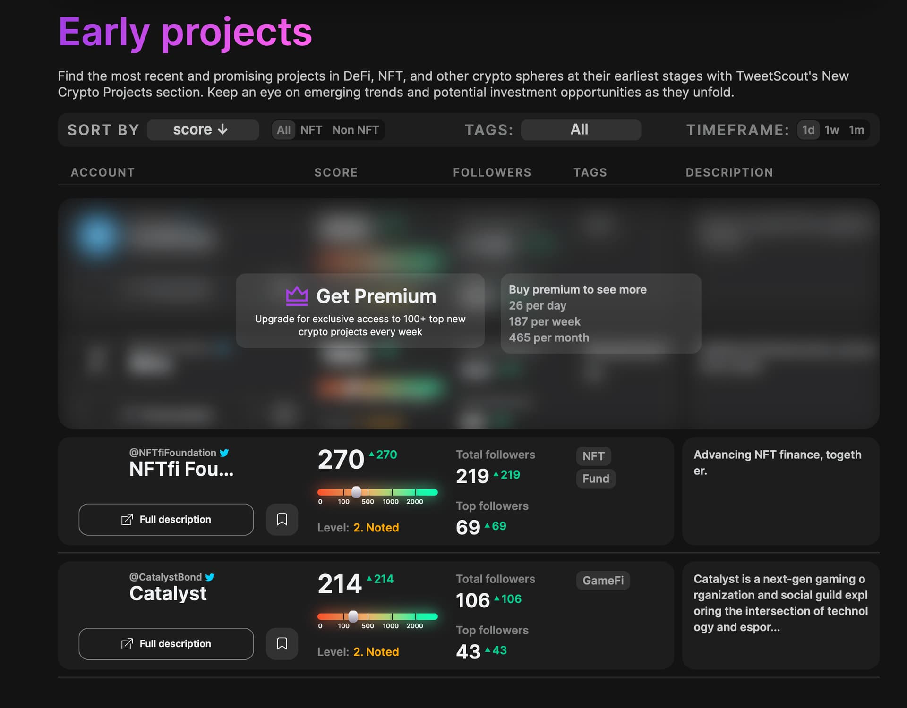The width and height of the screenshot is (907, 708).
Task: Click Twitter bird icon next to @CatalystBond
Action: tap(210, 577)
